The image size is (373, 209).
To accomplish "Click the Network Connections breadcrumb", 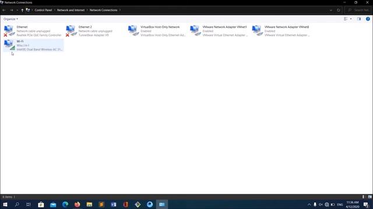I will point(104,10).
